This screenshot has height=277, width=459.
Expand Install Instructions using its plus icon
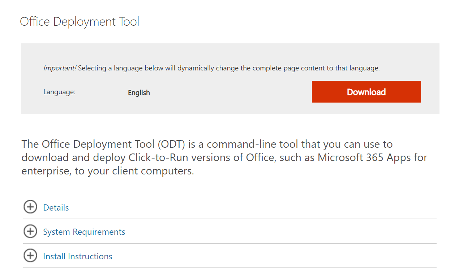(30, 256)
